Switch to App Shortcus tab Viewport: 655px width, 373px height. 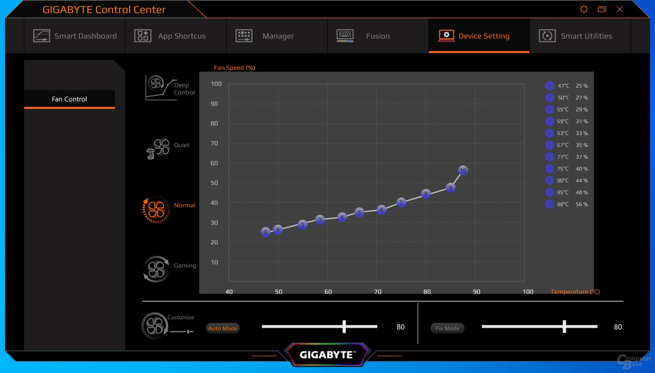(176, 36)
